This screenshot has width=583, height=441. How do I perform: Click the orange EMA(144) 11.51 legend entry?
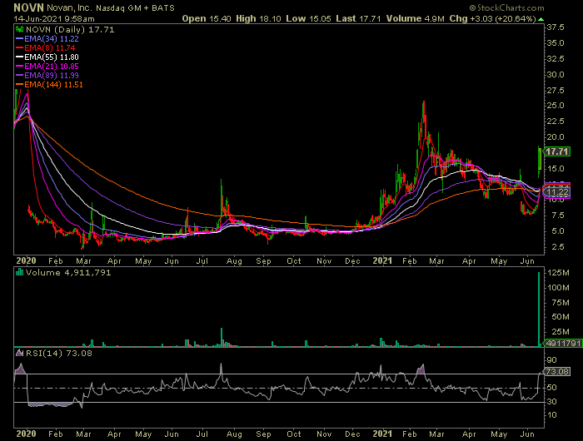[49, 85]
